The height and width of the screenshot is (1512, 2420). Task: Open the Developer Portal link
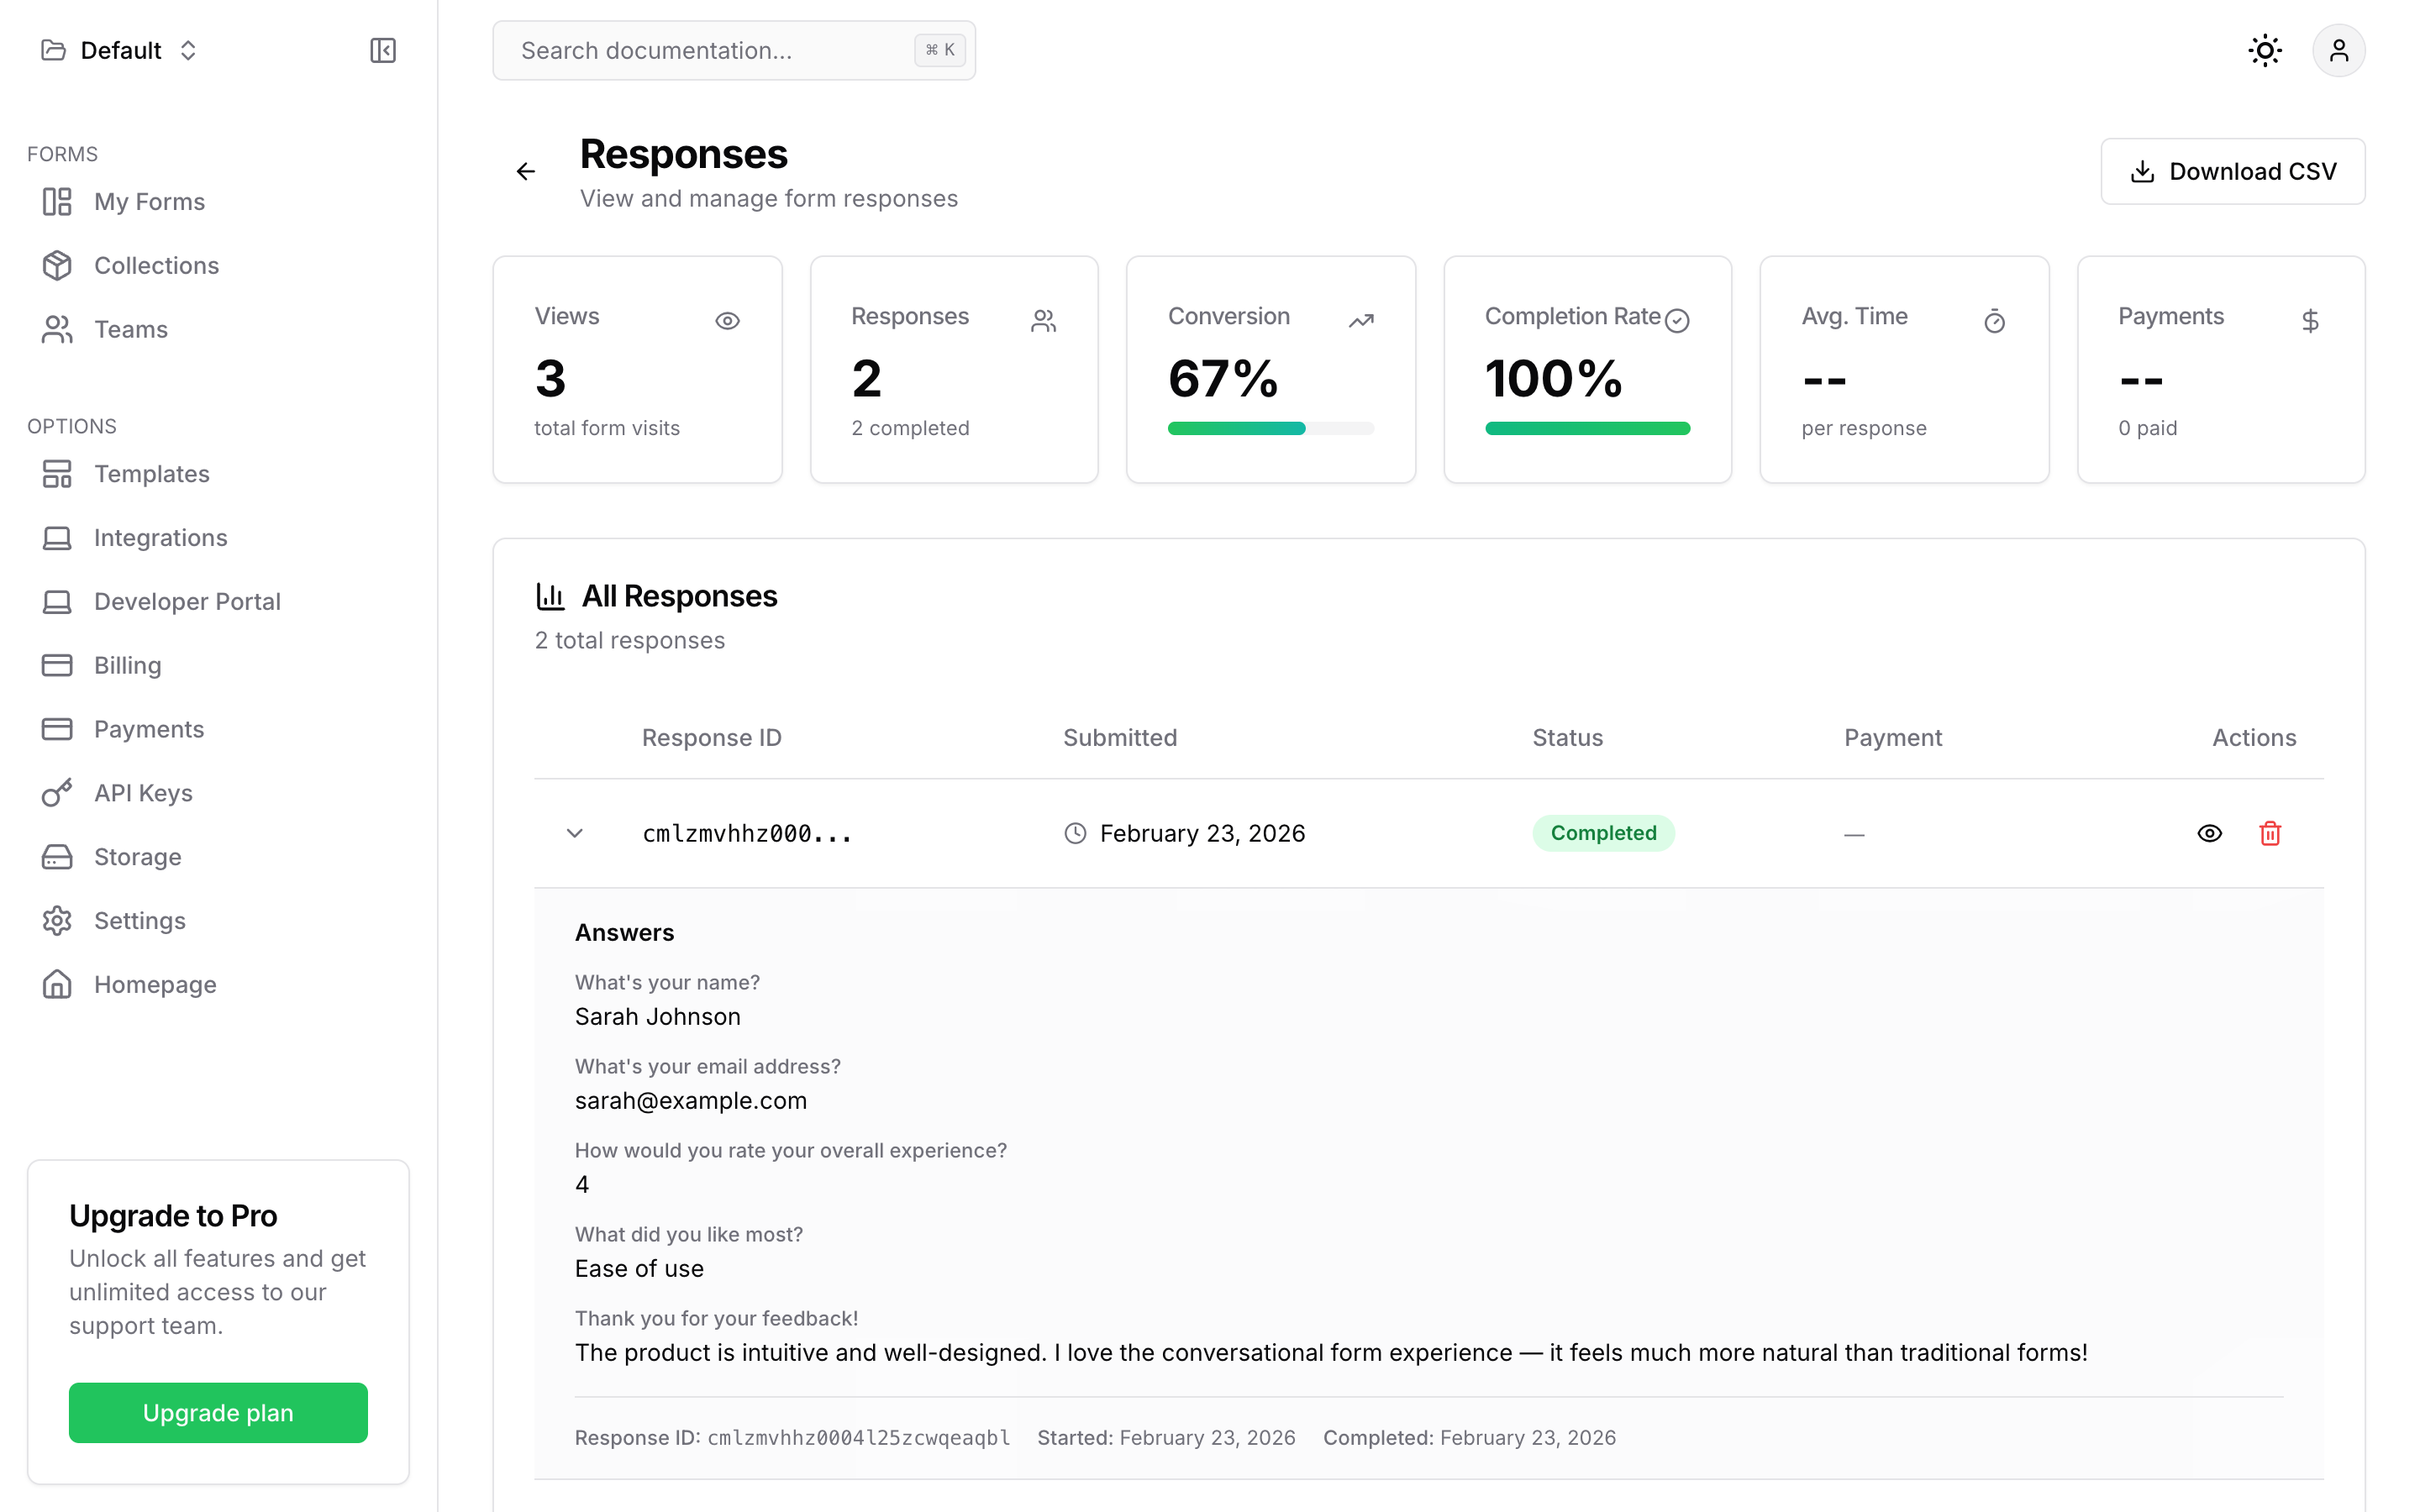point(187,601)
